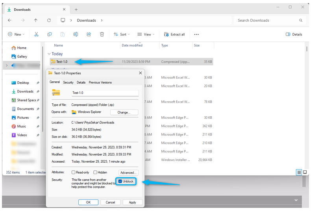Viewport: 311px width, 211px height.
Task: Click Extract all in toolbar
Action: click(174, 35)
